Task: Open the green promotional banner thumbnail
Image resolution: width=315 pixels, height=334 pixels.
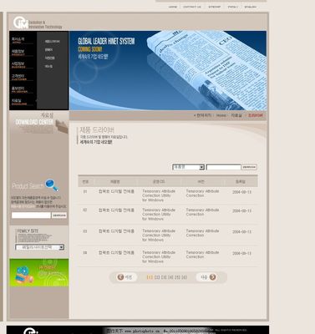Action: pyautogui.click(x=39, y=273)
